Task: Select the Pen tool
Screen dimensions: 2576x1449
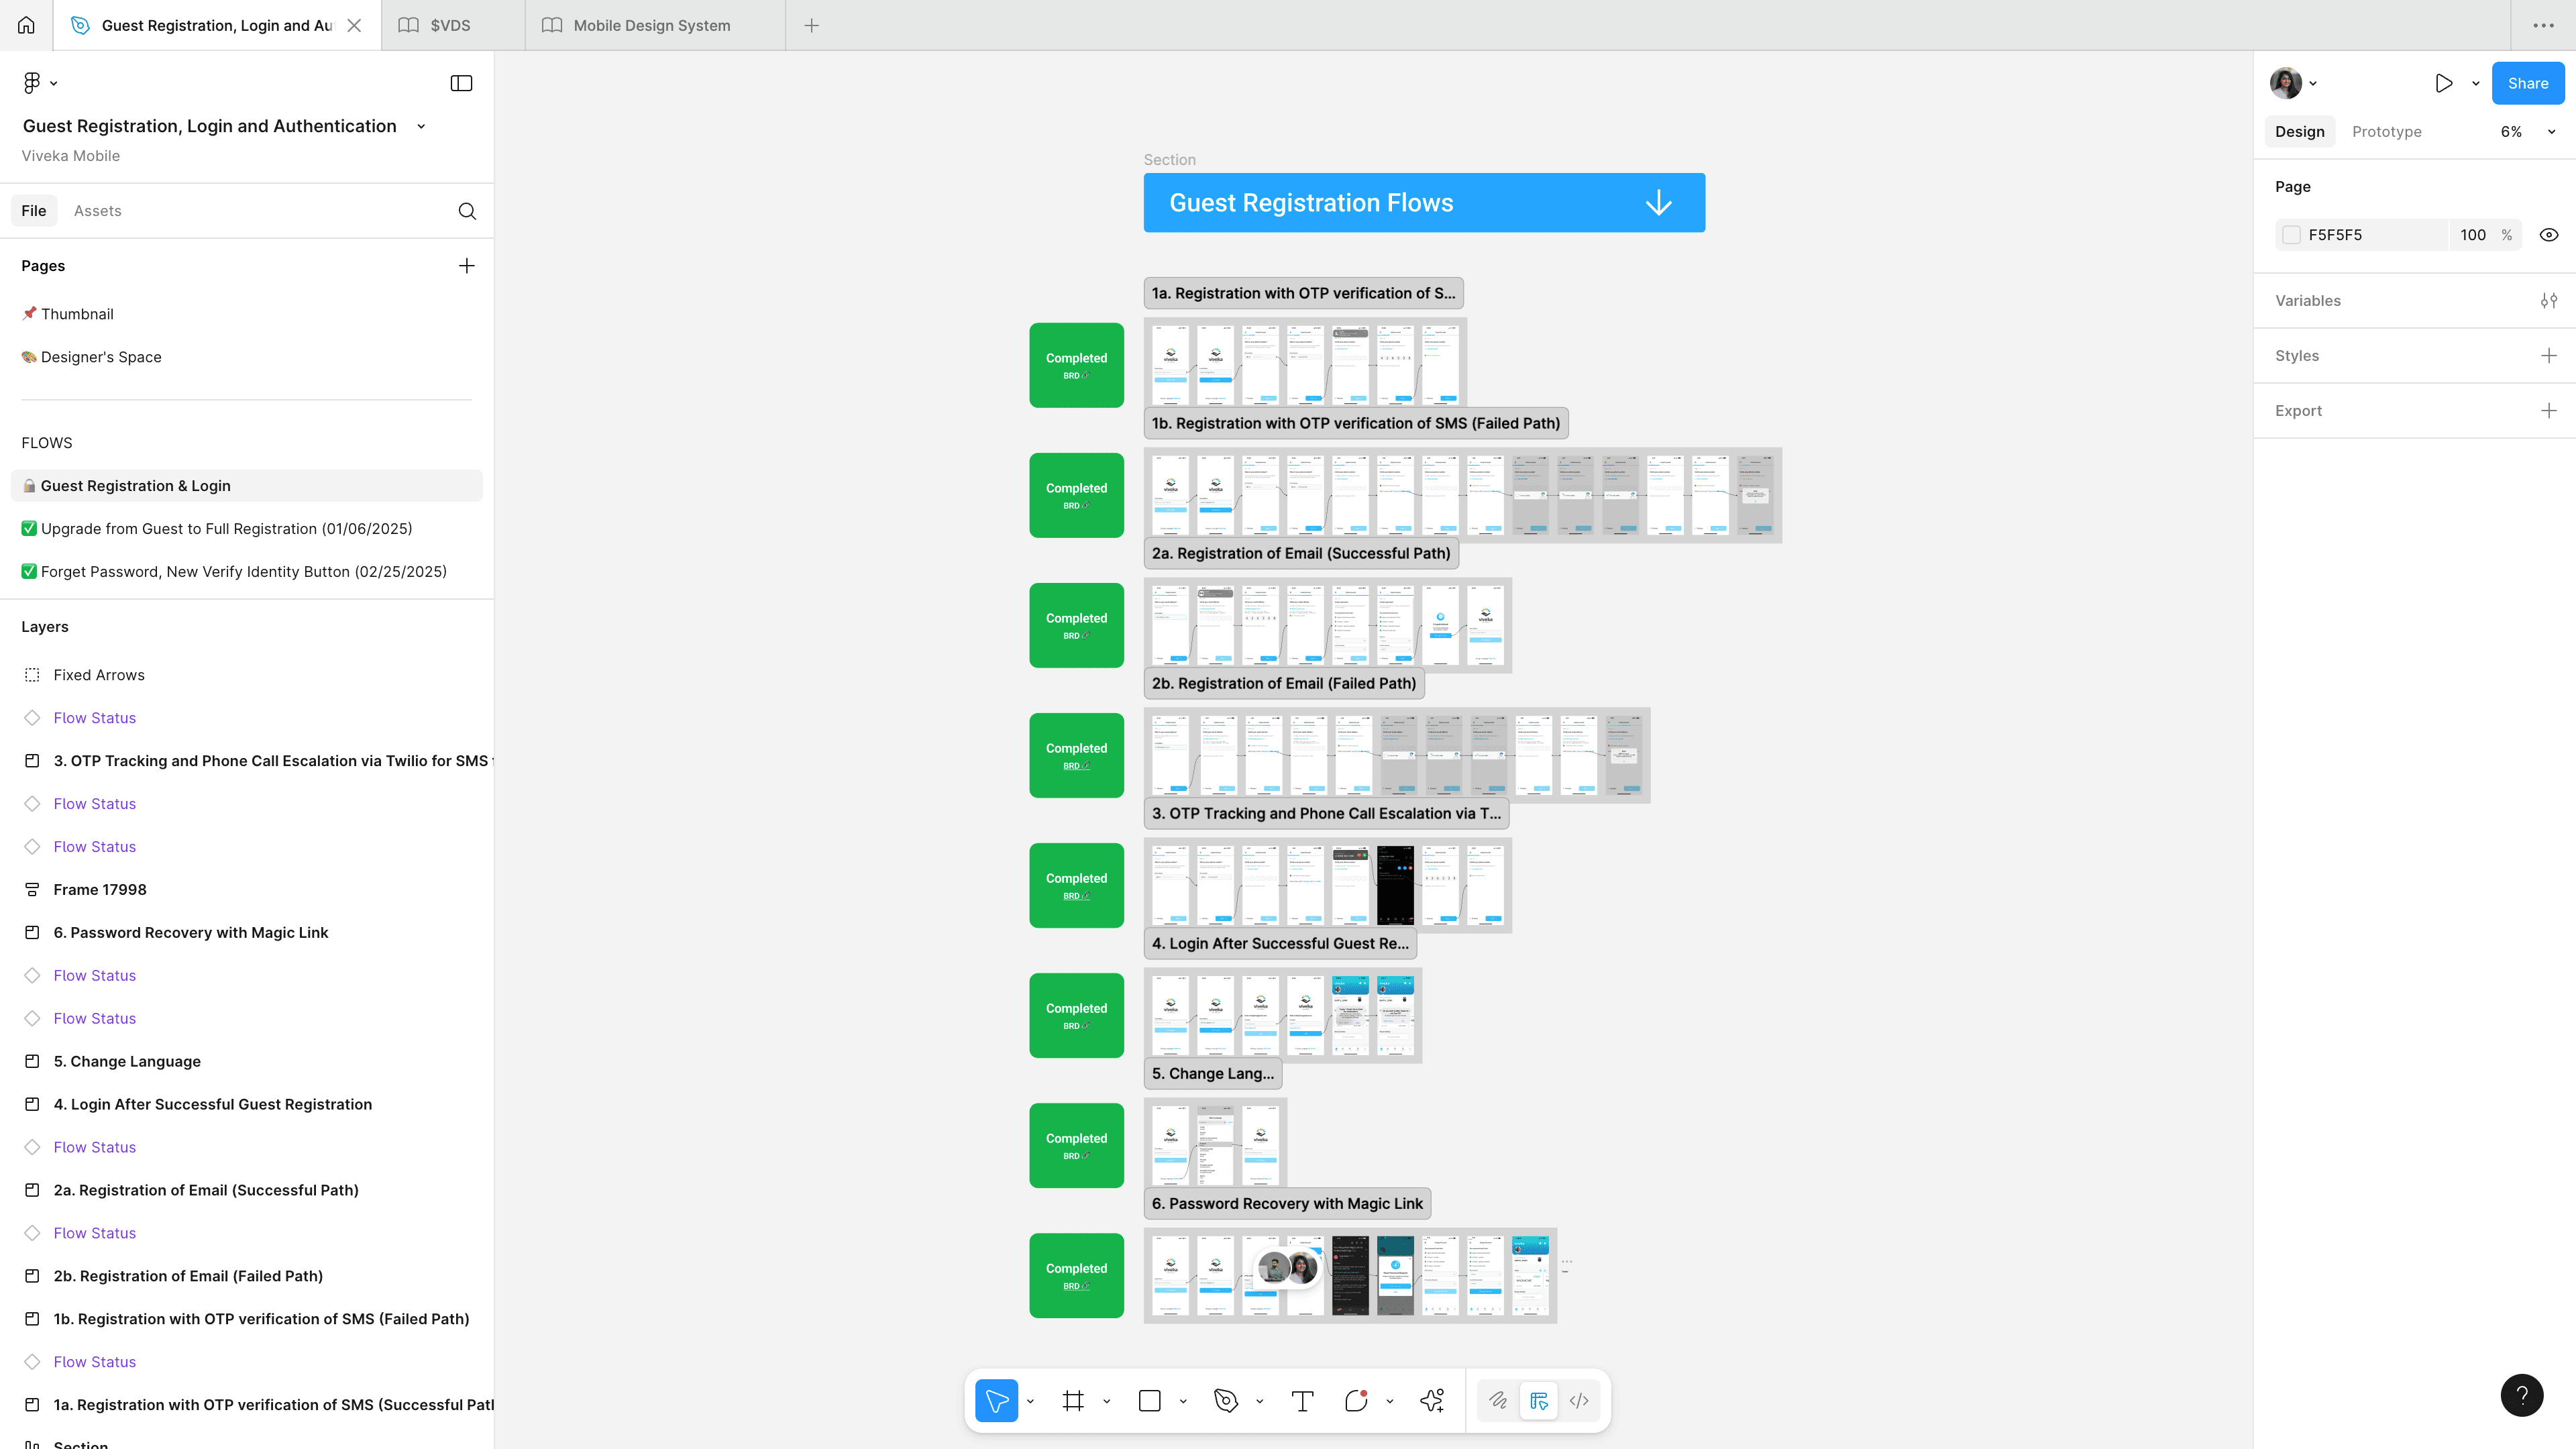Action: point(1226,1401)
